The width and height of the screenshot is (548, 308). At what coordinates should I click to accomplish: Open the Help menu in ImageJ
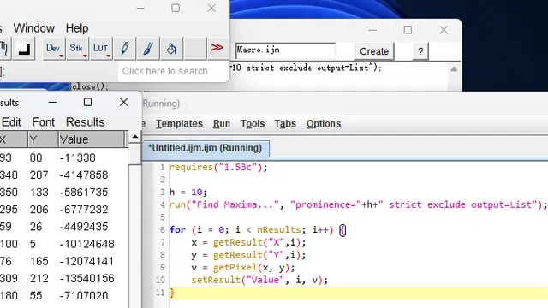[77, 28]
